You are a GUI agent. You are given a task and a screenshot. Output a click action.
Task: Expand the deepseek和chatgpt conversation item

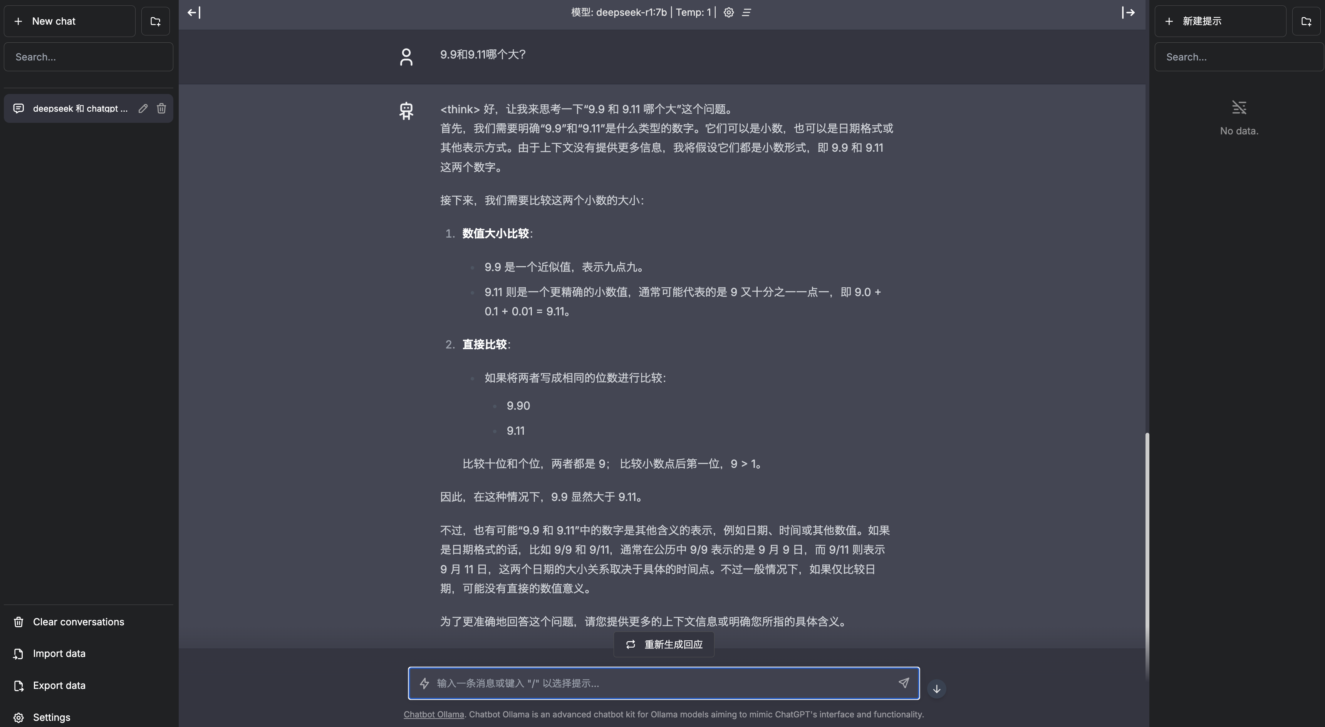pos(81,107)
